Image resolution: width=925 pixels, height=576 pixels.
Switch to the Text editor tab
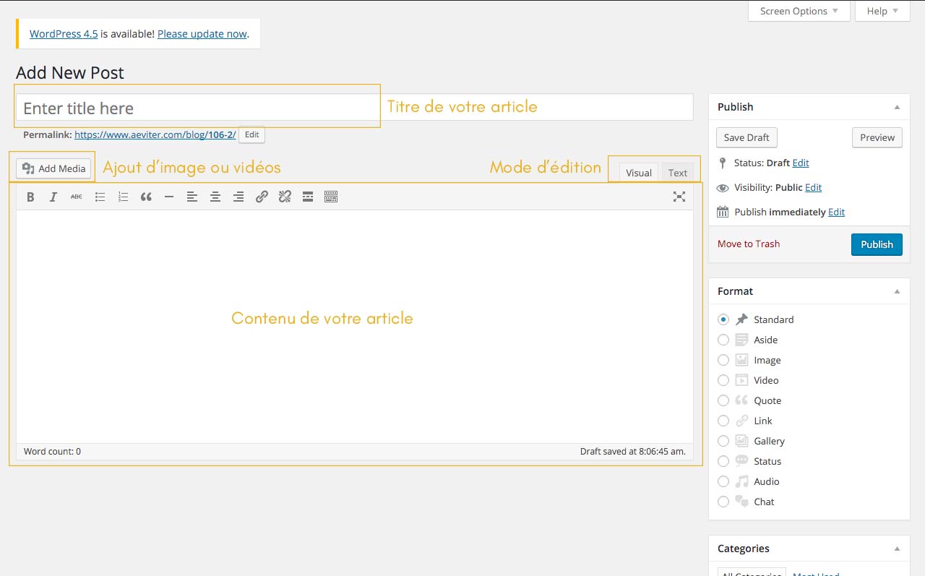point(678,173)
